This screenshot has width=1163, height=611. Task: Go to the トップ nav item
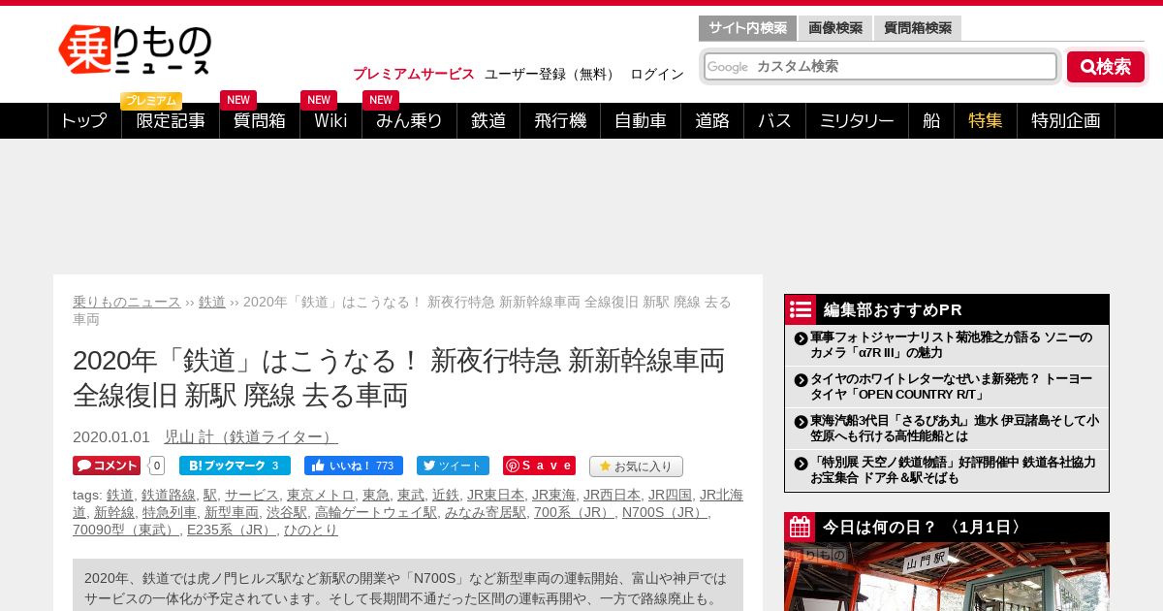click(84, 121)
